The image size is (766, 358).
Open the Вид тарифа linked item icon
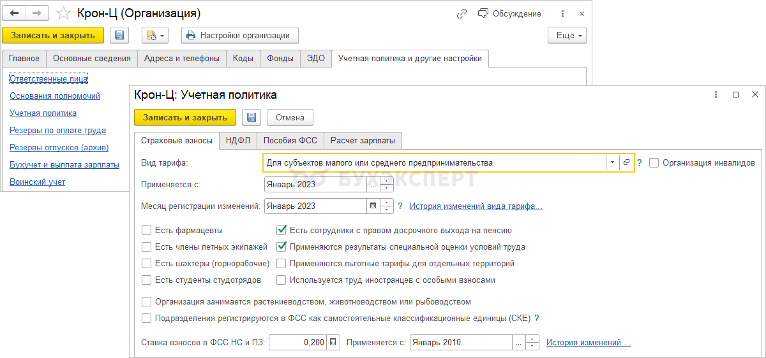point(626,162)
